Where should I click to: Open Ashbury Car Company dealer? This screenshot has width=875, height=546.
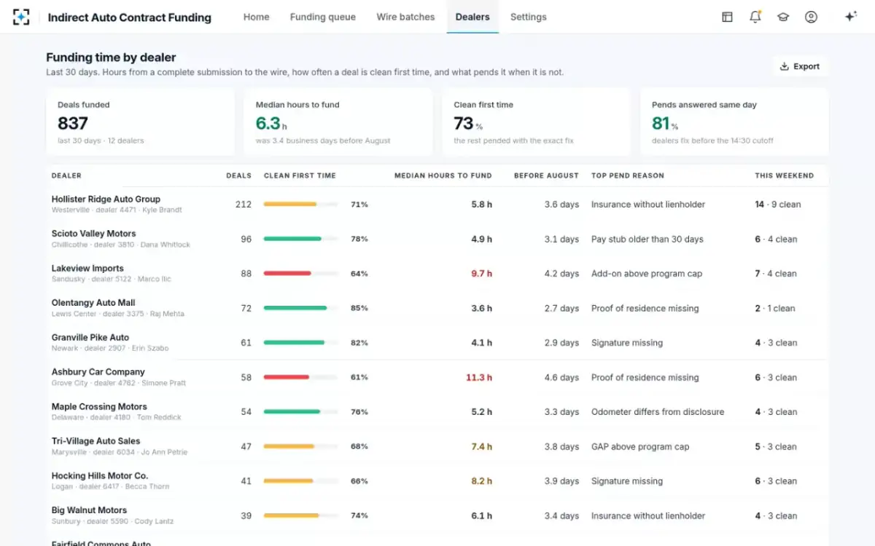click(x=98, y=372)
